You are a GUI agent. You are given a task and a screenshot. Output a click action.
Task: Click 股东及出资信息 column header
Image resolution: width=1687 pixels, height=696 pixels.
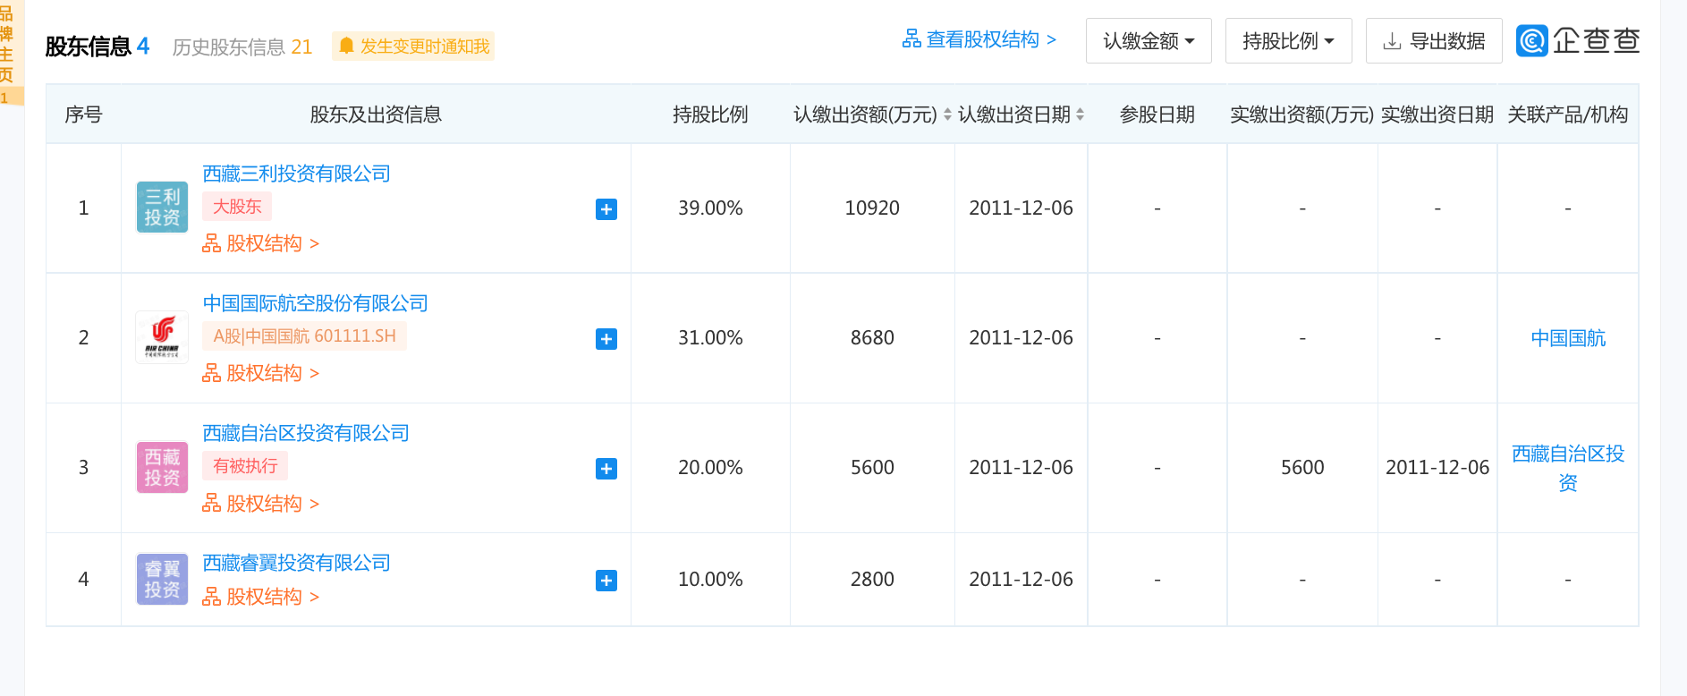point(376,115)
